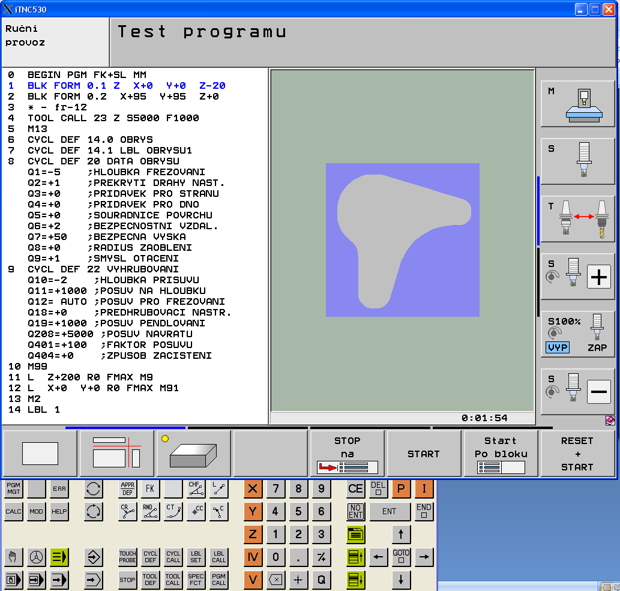Click the up arrow cursor key
The height and width of the screenshot is (591, 620).
click(x=401, y=535)
